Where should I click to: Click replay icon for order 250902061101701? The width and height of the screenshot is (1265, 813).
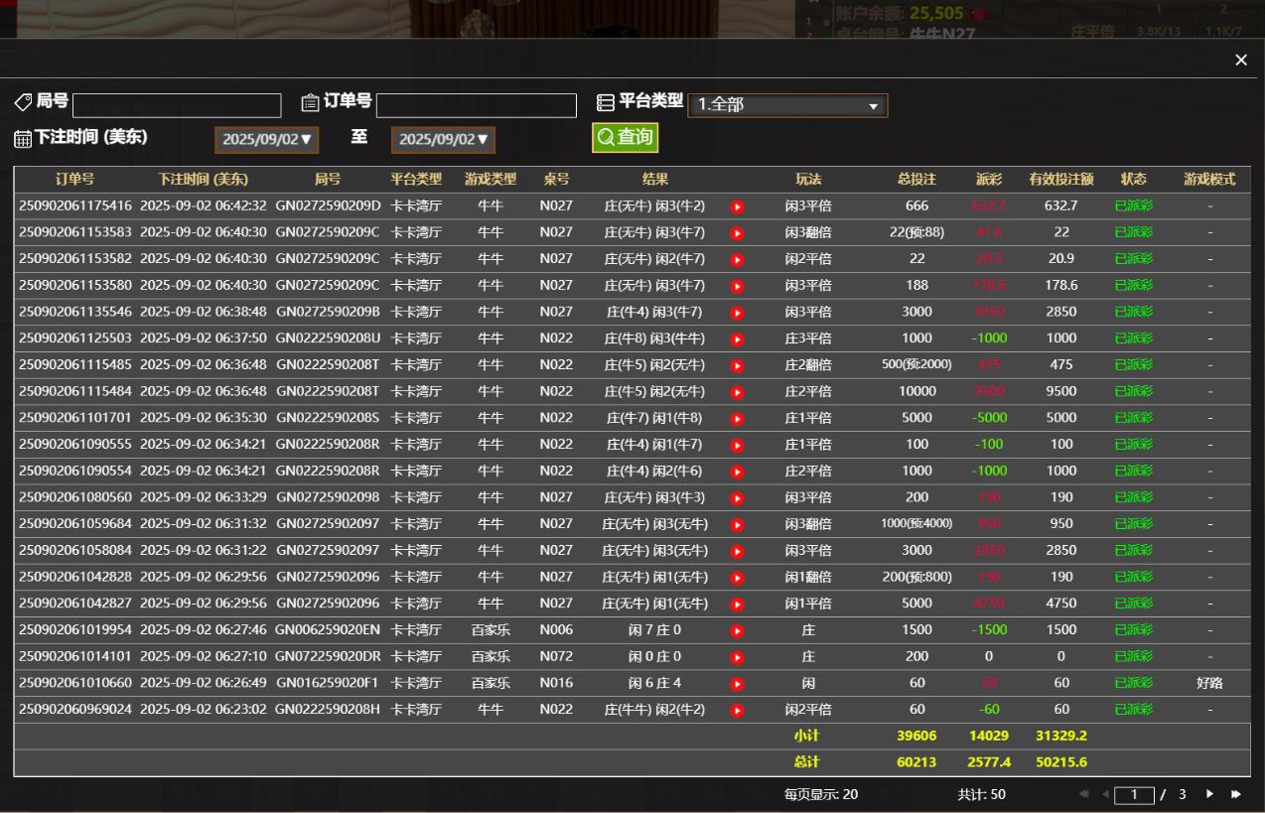click(x=737, y=418)
